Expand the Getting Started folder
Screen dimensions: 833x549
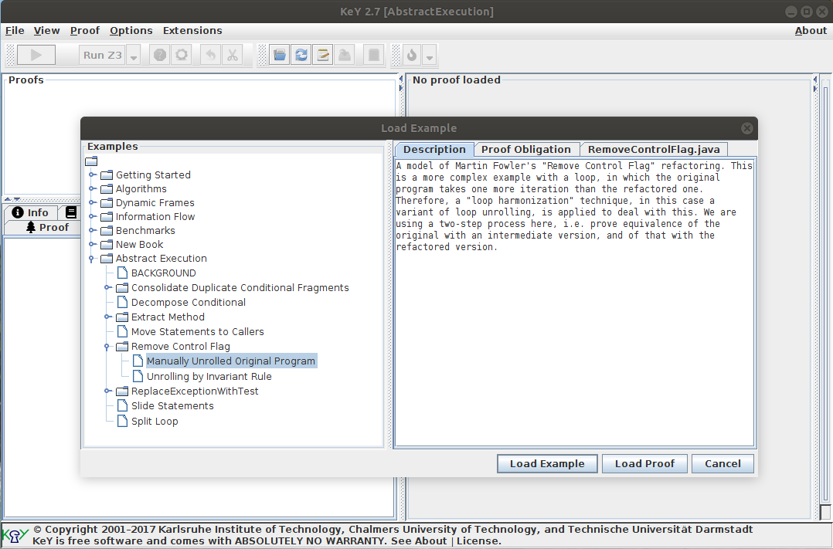pyautogui.click(x=92, y=175)
